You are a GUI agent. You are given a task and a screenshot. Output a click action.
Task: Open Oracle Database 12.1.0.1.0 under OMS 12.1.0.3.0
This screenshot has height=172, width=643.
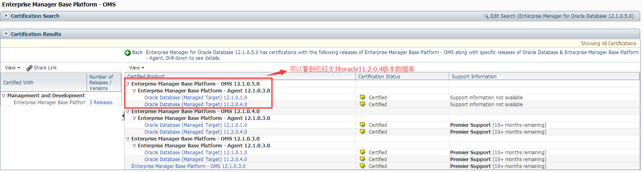(196, 153)
